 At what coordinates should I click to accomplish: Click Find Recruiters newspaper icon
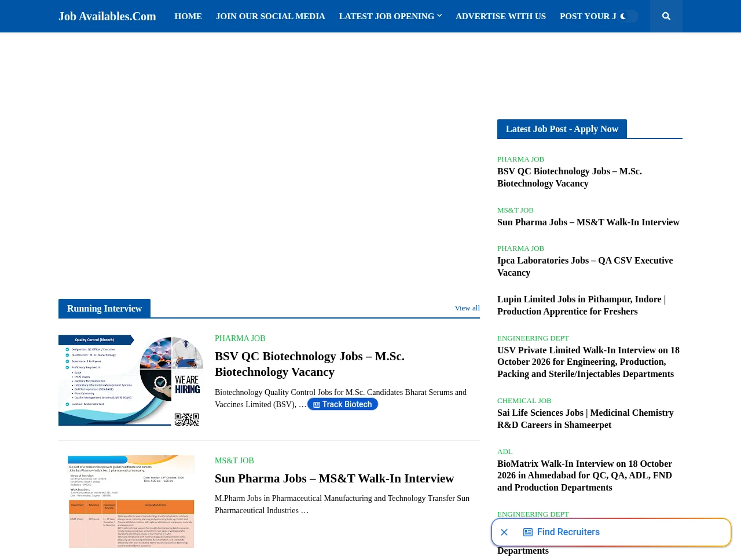(x=528, y=532)
